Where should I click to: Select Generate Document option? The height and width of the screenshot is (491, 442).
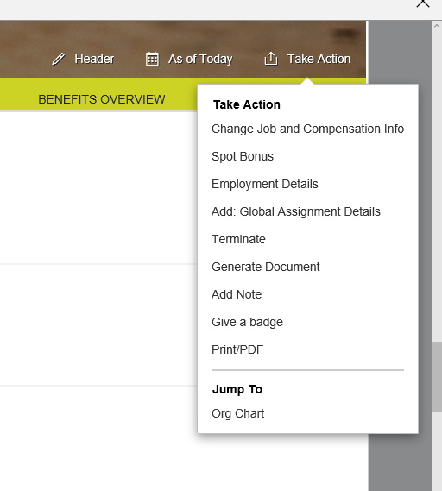[x=265, y=267]
